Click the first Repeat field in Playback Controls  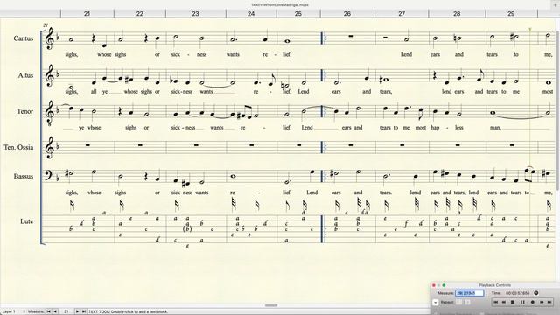(x=458, y=302)
